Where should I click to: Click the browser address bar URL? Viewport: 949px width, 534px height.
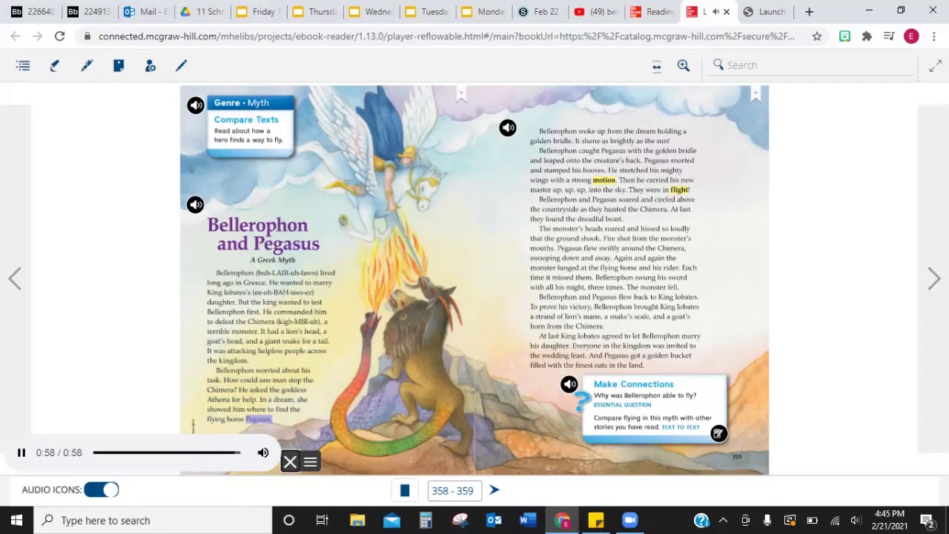point(446,36)
